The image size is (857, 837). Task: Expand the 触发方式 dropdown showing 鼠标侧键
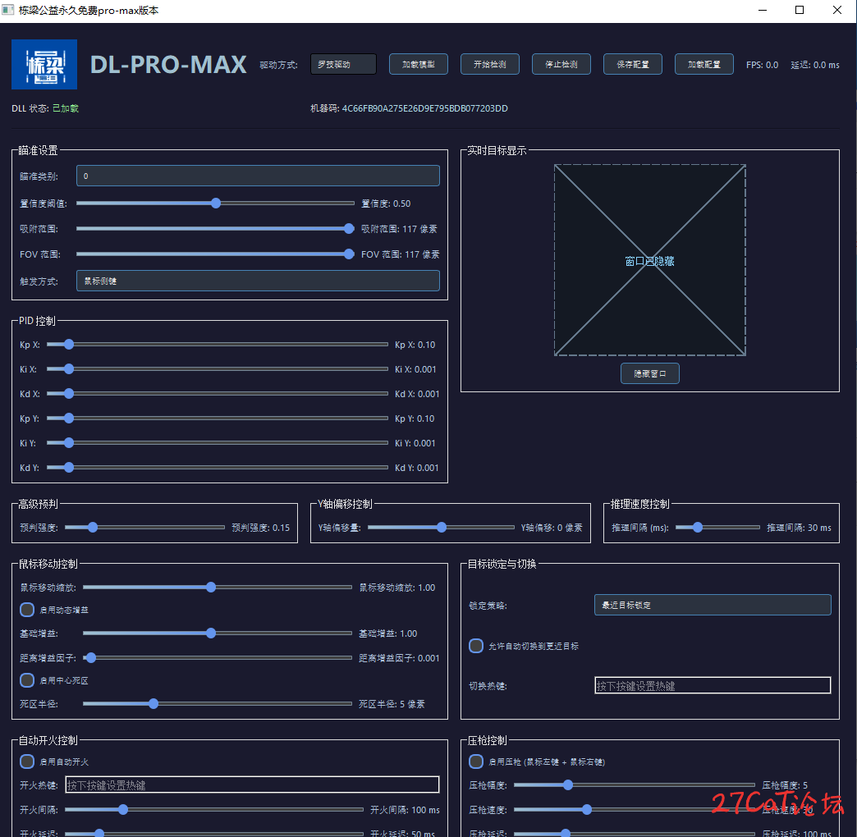pos(258,281)
